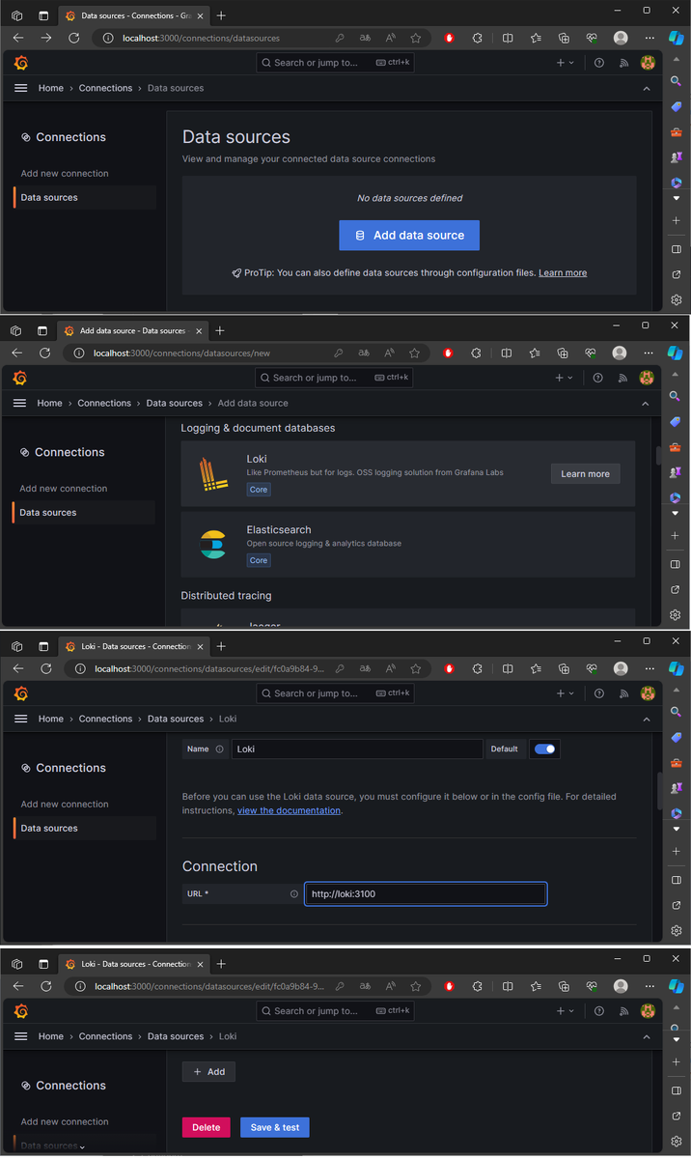
Task: Open view the documentation link
Action: [290, 810]
